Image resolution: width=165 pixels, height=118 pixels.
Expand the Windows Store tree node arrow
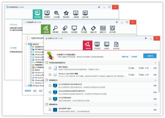point(26,86)
